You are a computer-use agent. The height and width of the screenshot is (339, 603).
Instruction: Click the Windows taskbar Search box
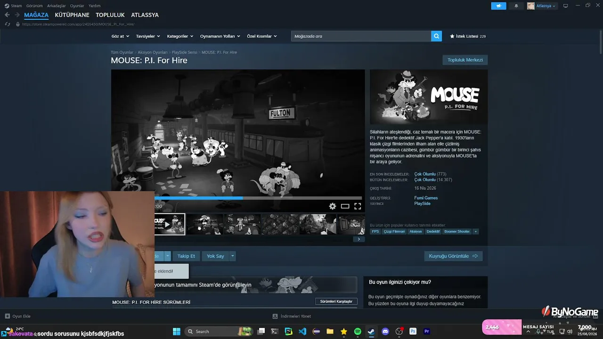pos(219,331)
